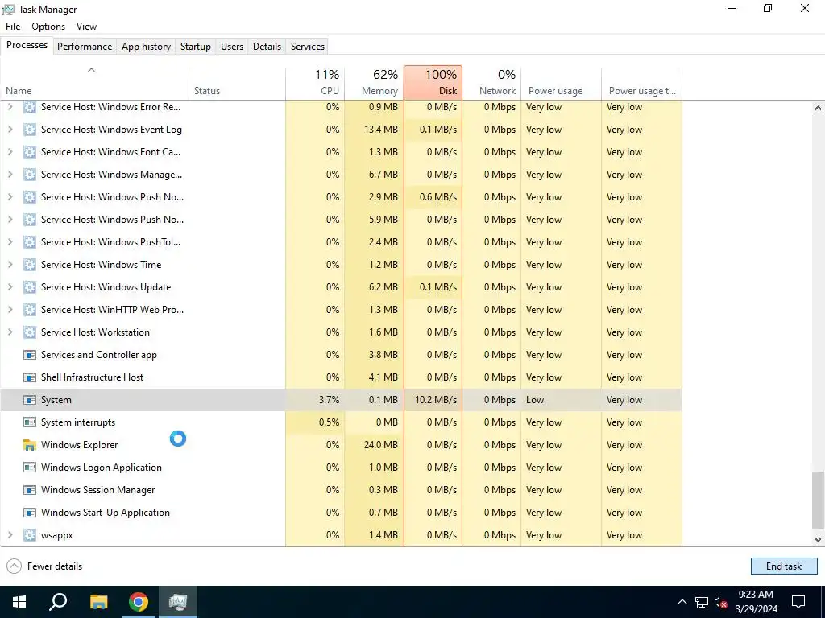Click gear icon of Service Host: Windows Font Ca...

click(30, 152)
